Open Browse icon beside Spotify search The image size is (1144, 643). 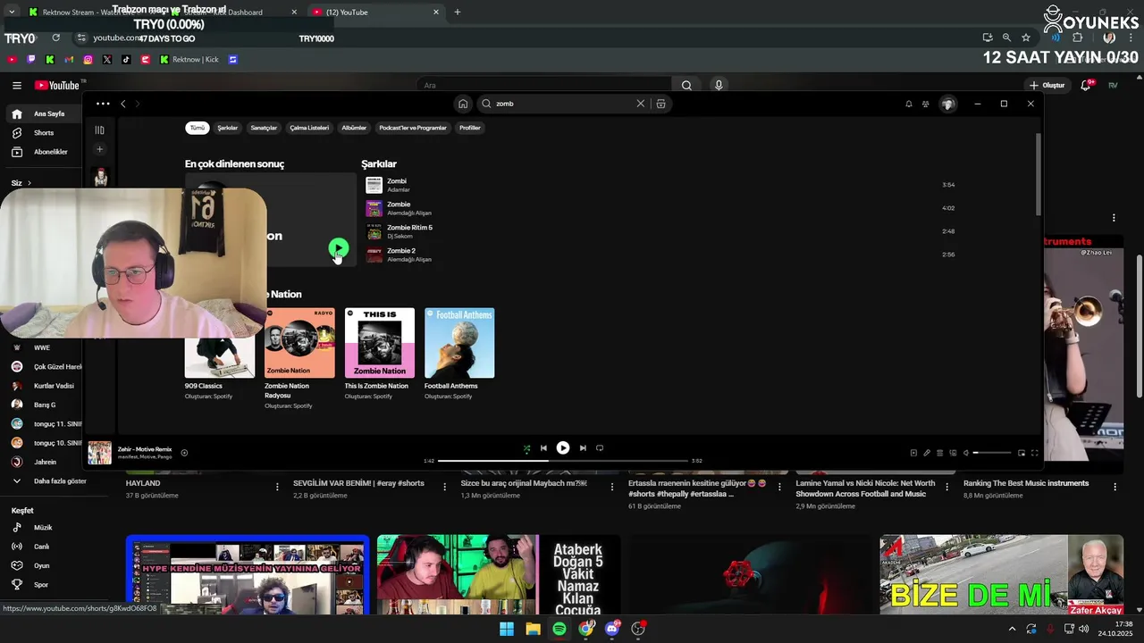pos(660,104)
